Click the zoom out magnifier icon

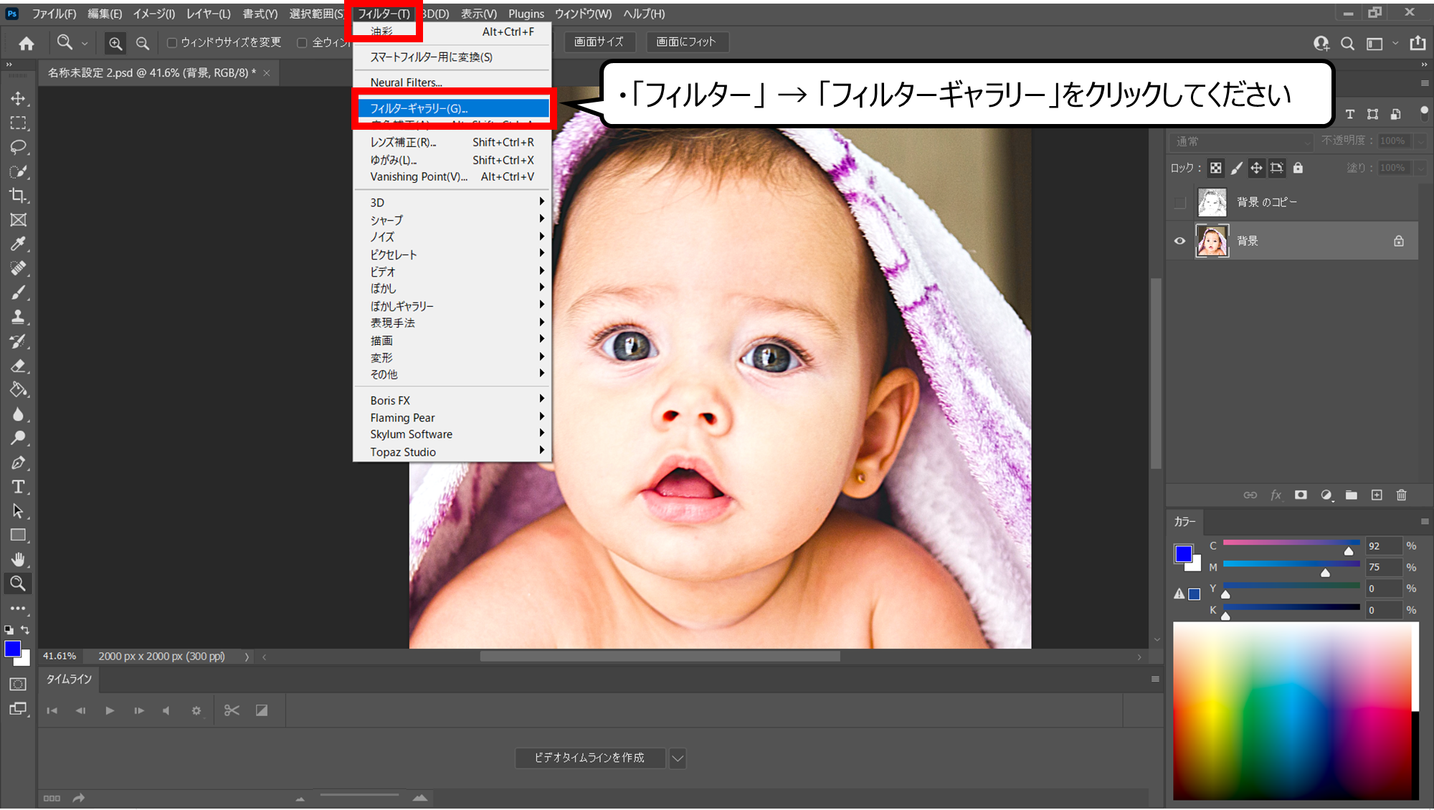pos(143,43)
